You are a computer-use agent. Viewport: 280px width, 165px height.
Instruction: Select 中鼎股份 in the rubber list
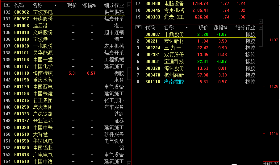pyautogui.click(x=196, y=34)
